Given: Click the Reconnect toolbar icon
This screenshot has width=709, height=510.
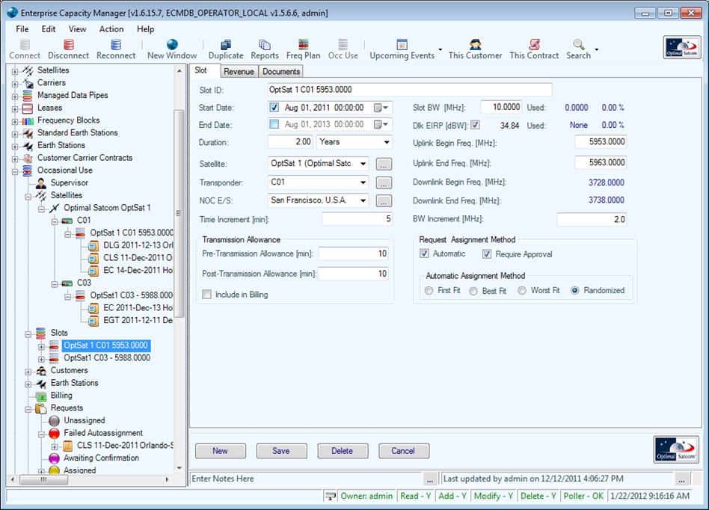Looking at the screenshot, I should point(116,44).
